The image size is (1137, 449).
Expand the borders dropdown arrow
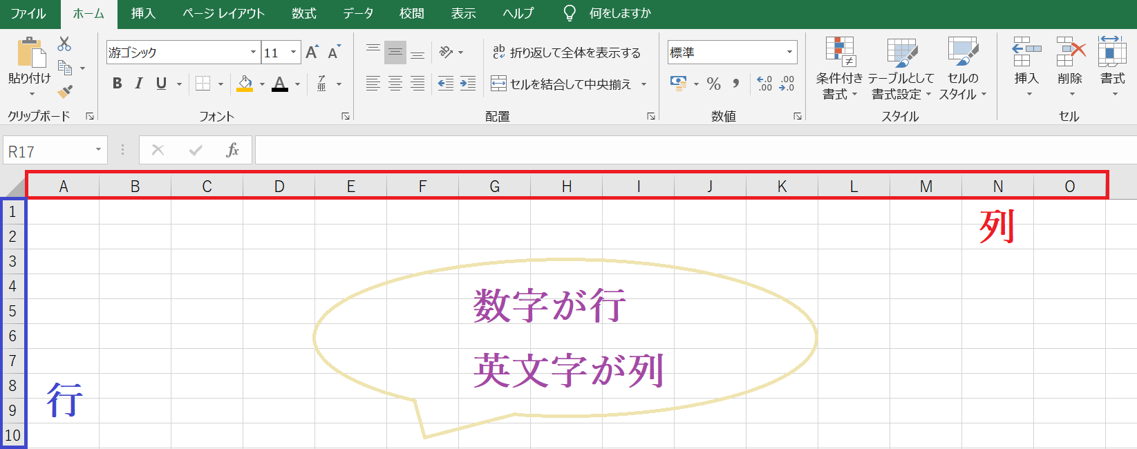pyautogui.click(x=221, y=84)
